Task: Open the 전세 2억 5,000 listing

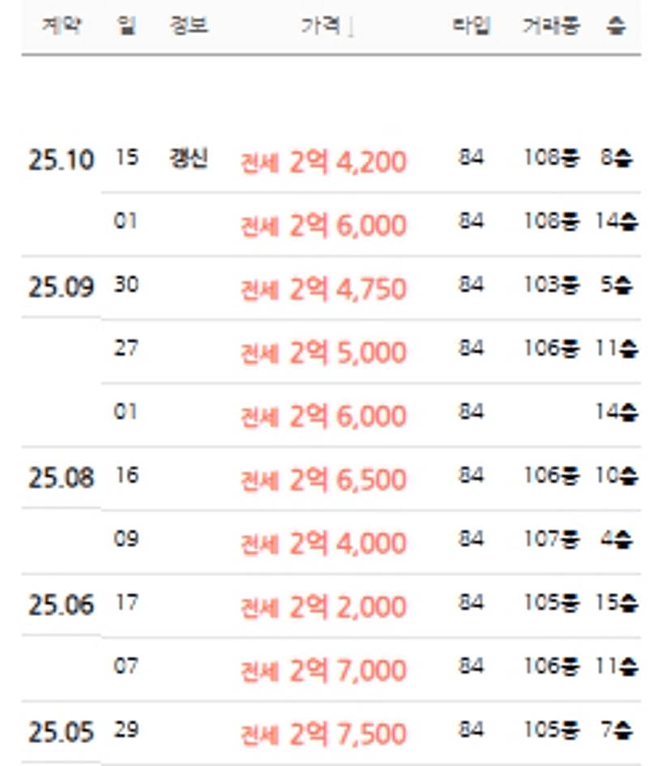Action: tap(322, 353)
